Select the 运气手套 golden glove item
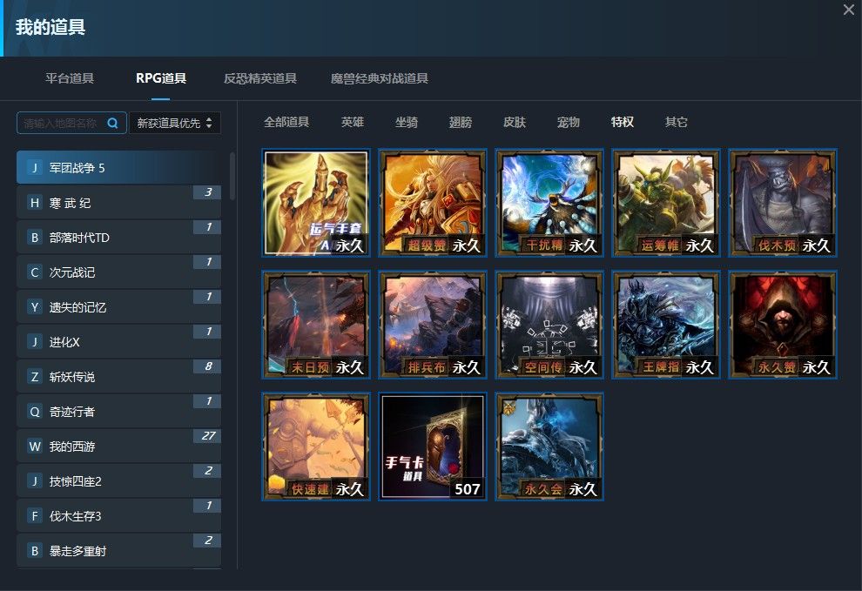The image size is (862, 591). pyautogui.click(x=315, y=202)
